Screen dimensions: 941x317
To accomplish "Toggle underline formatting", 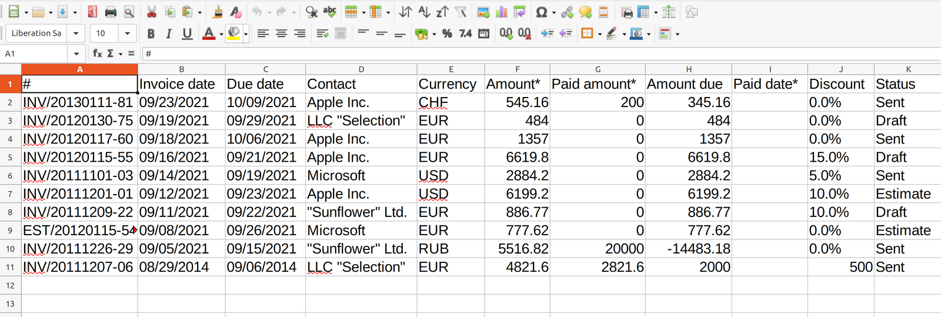I will (187, 34).
